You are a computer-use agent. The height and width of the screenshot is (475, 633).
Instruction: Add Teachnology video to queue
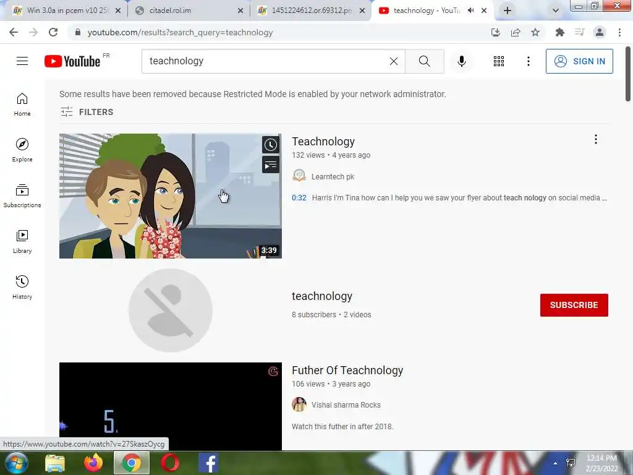coord(271,165)
